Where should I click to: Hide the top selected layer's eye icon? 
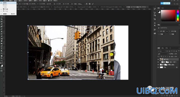(158, 59)
